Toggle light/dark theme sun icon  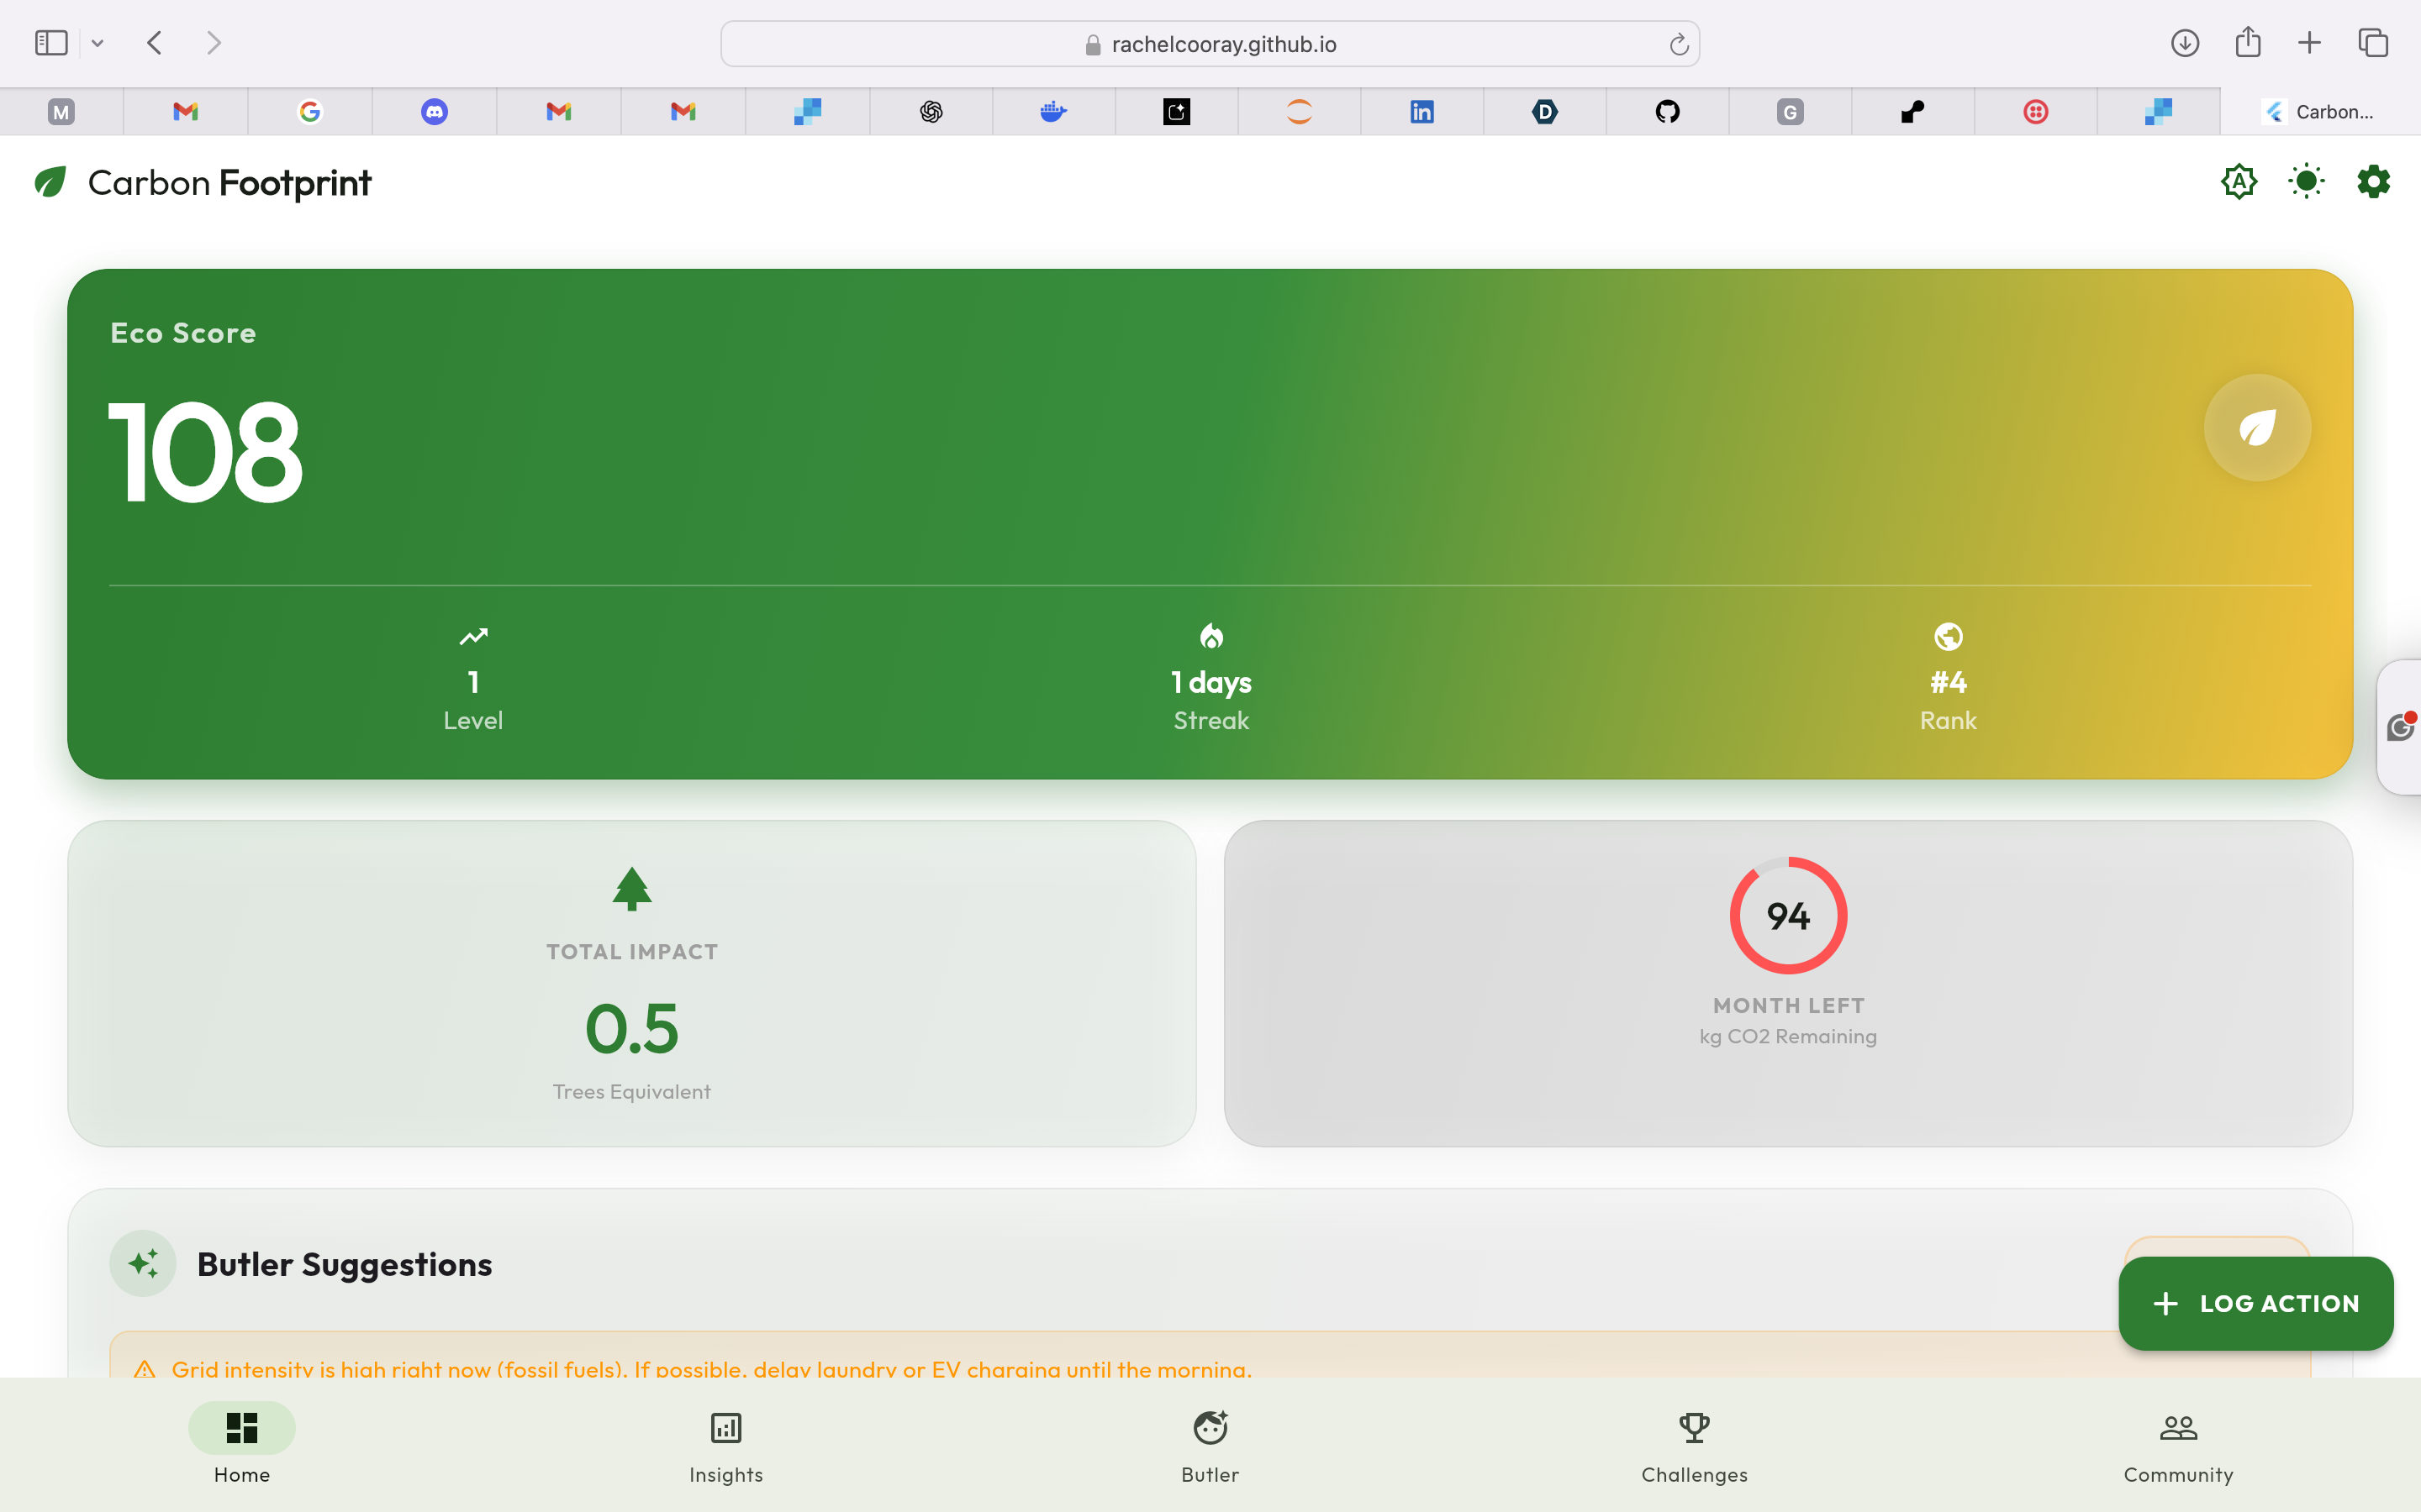2306,182
